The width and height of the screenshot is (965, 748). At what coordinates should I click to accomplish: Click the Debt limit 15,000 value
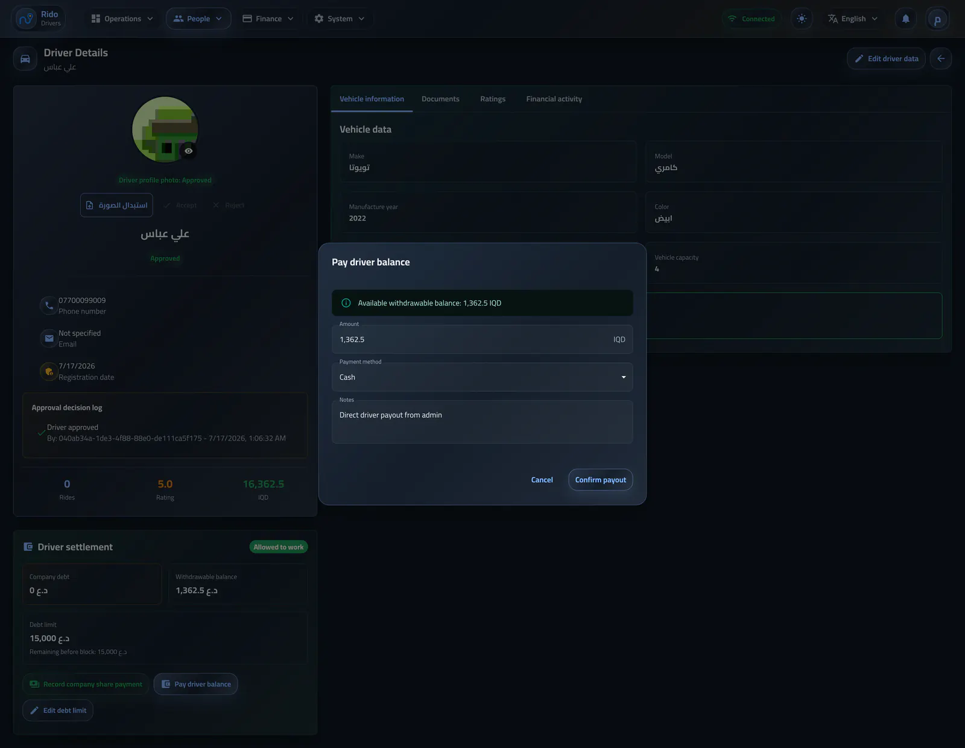click(x=49, y=638)
